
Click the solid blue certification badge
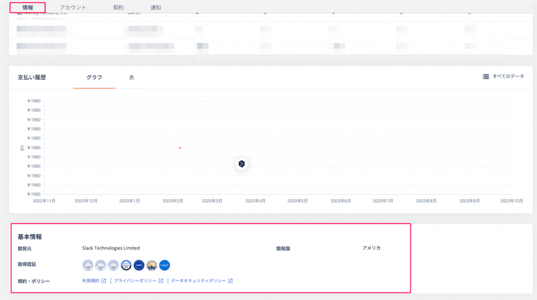point(164,265)
